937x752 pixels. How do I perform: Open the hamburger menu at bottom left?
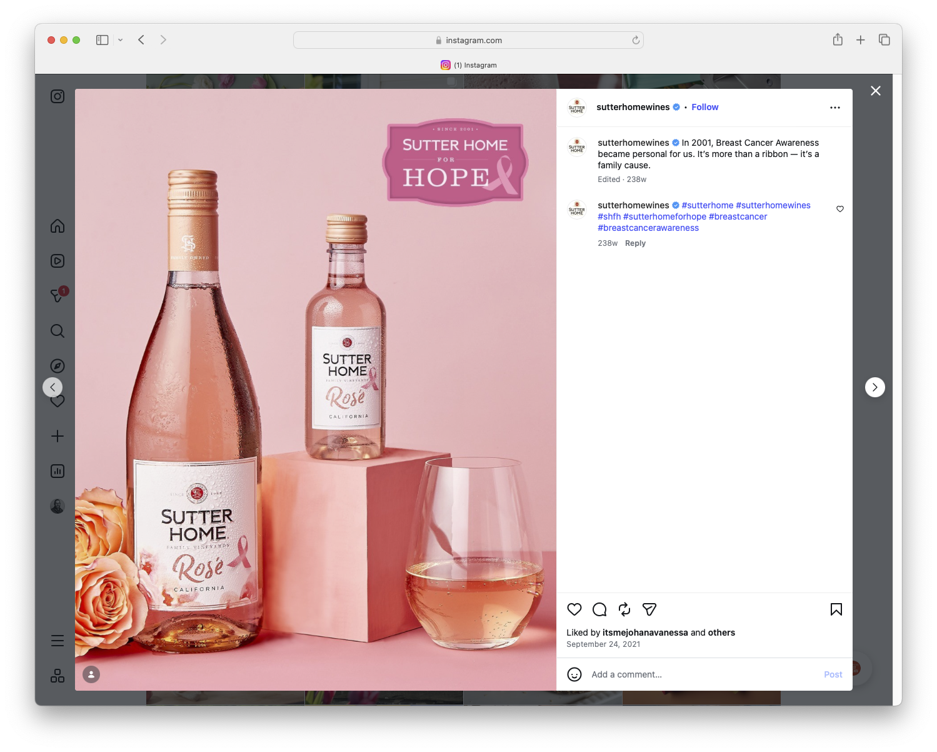coord(57,640)
